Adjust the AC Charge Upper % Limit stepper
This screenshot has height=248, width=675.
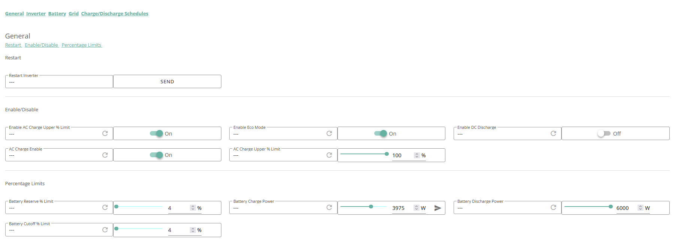[x=417, y=155]
